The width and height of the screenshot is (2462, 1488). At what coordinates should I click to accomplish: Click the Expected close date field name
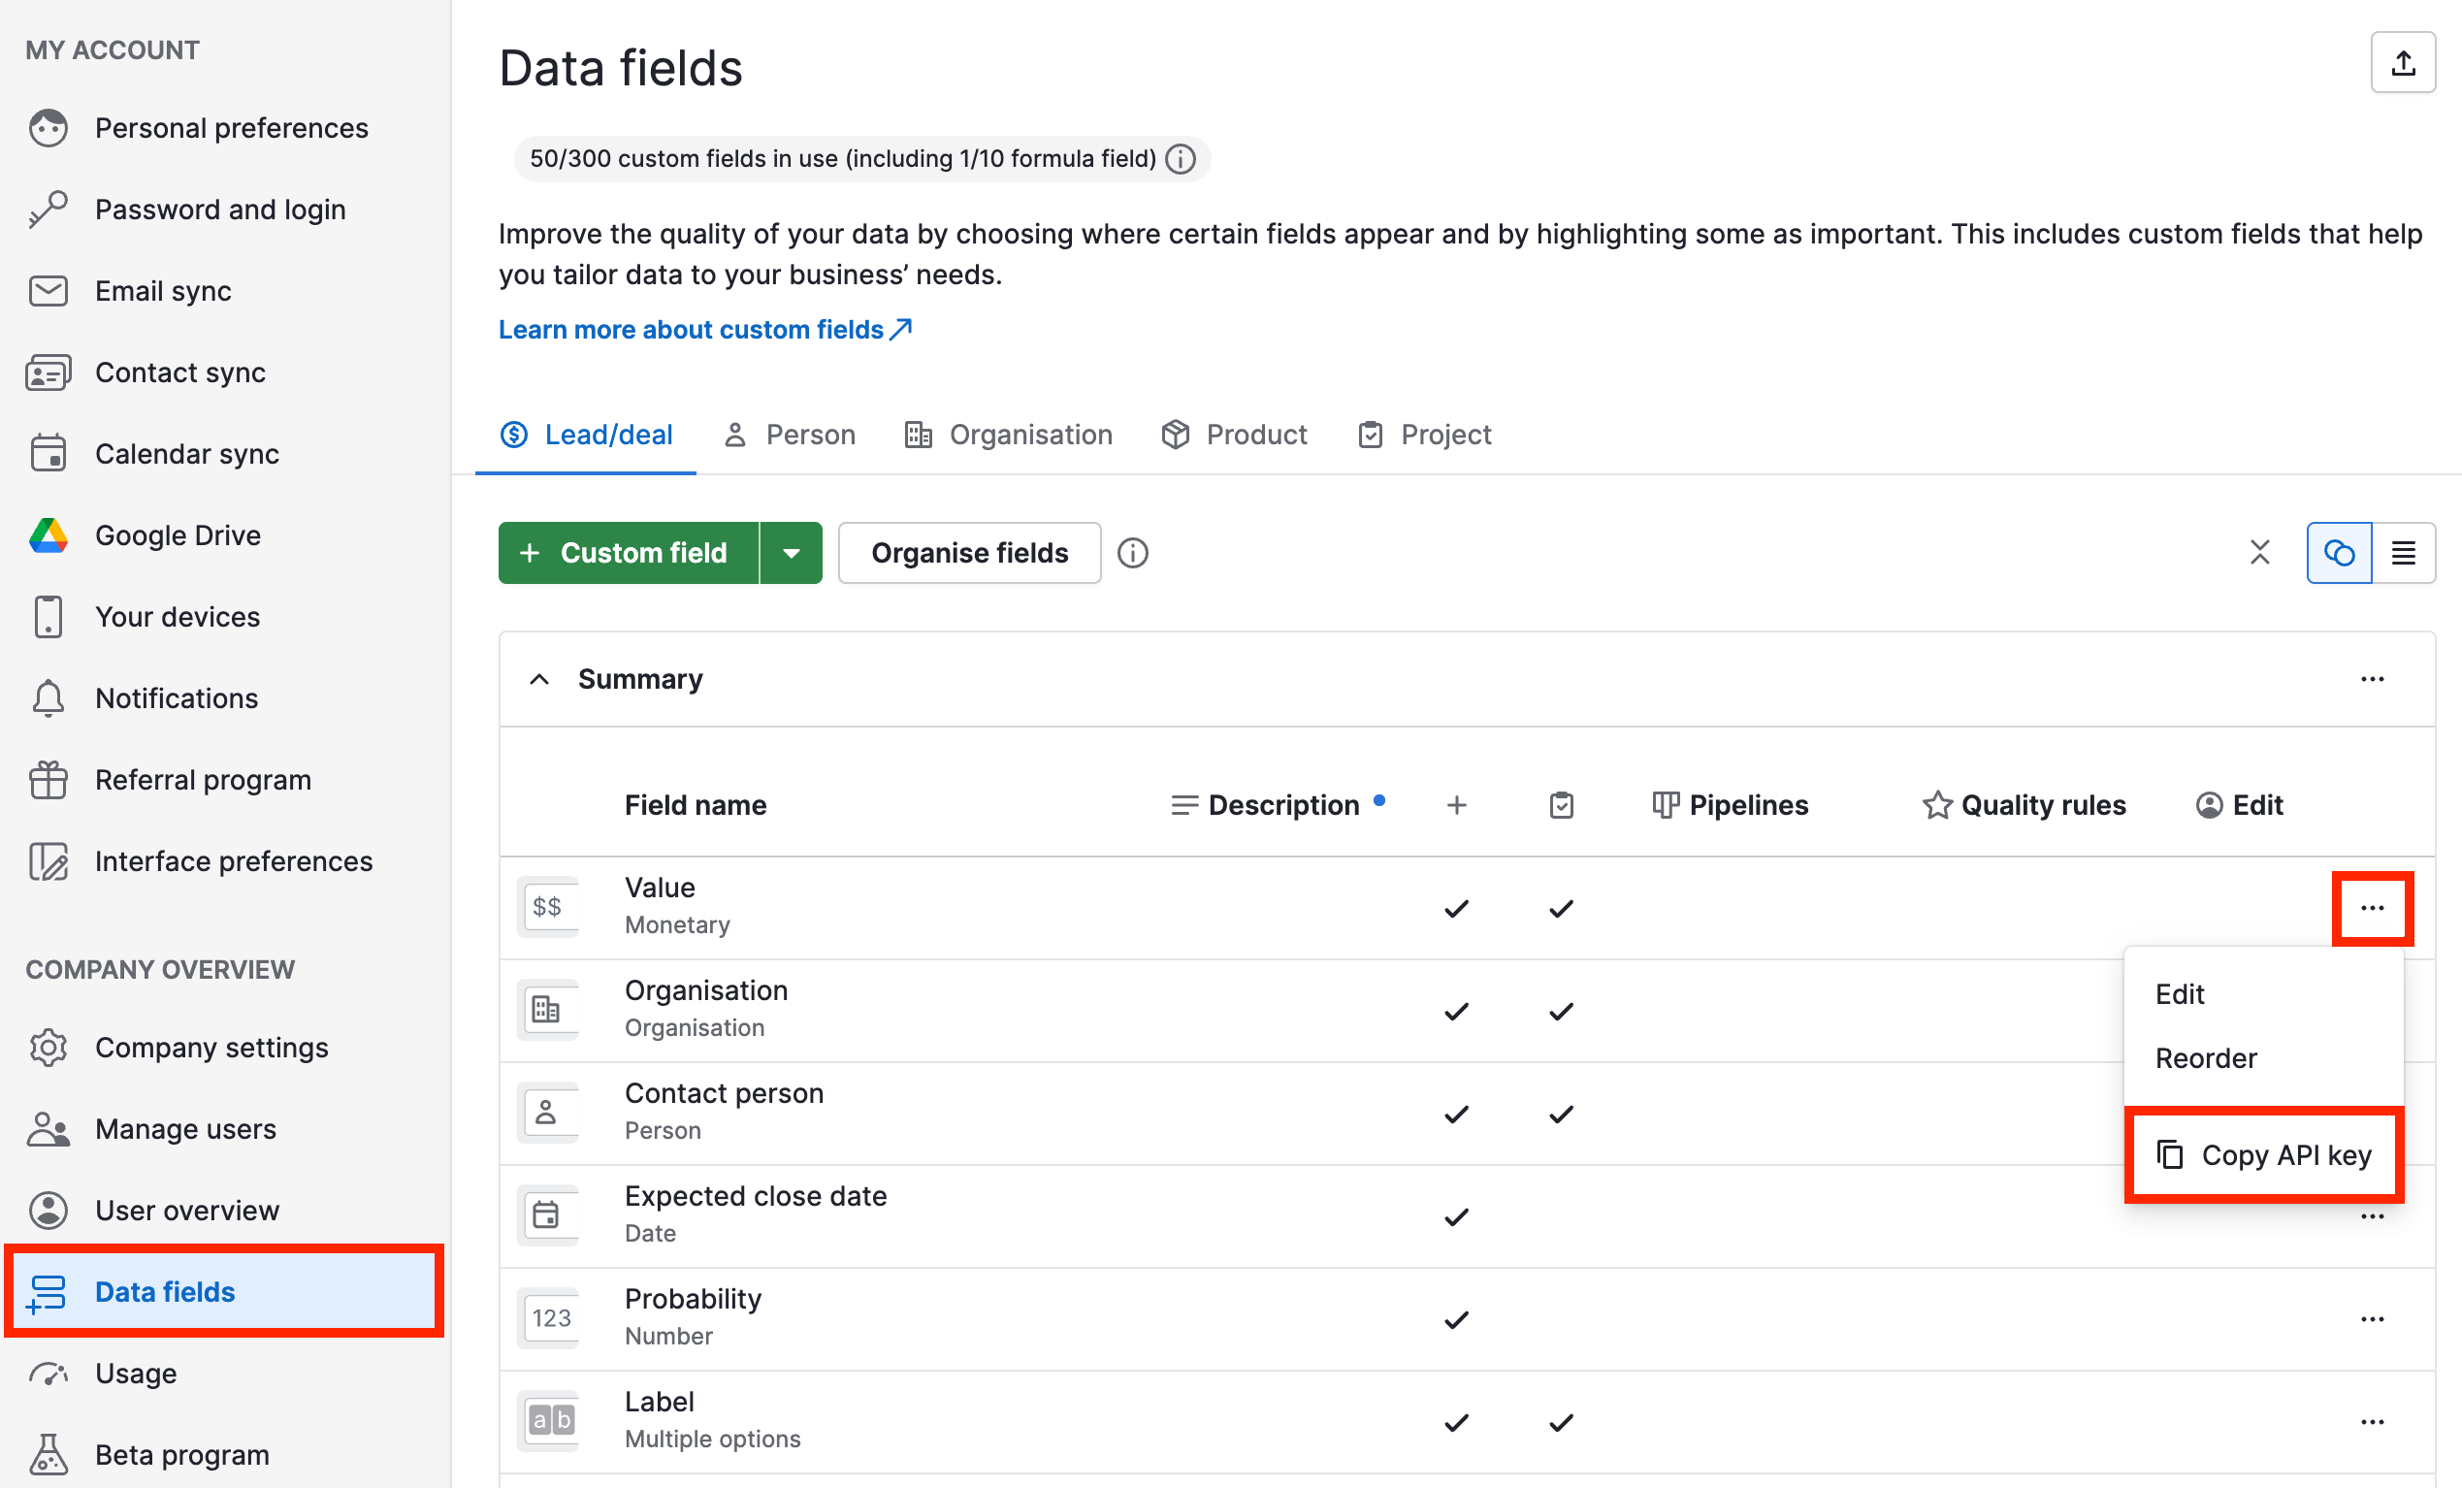tap(756, 1196)
